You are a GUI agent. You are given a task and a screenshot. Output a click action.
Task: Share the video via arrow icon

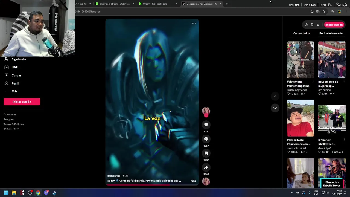(206, 167)
